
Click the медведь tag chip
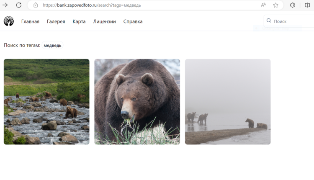click(x=52, y=45)
